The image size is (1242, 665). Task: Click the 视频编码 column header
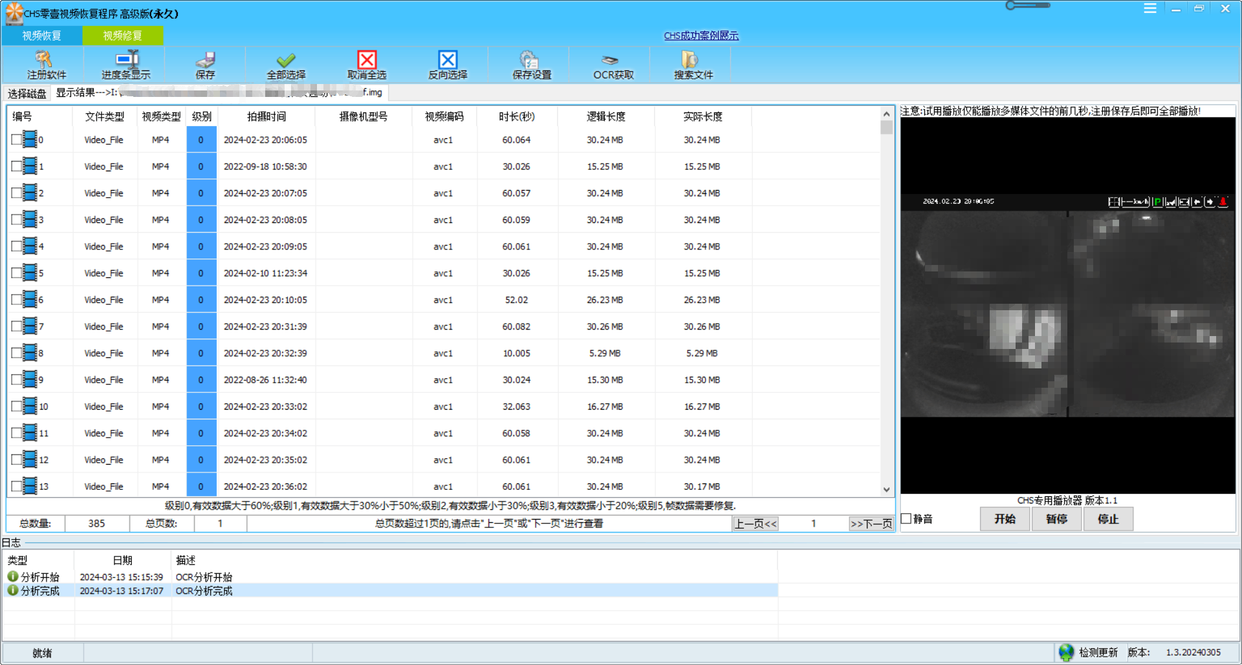pyautogui.click(x=444, y=116)
